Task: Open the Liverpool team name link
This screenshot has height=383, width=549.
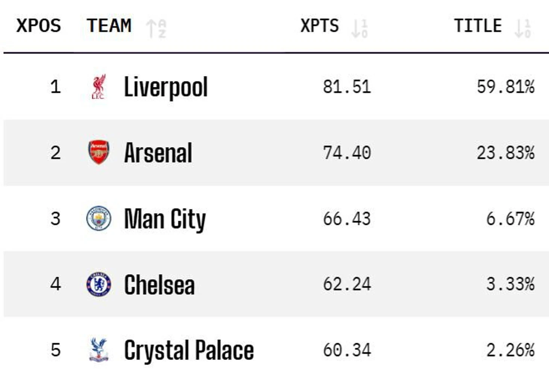Action: pos(166,87)
